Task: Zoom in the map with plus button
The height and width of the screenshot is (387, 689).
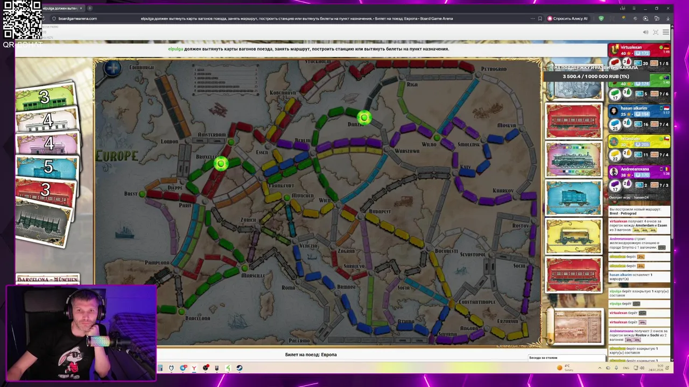Action: pos(113,68)
